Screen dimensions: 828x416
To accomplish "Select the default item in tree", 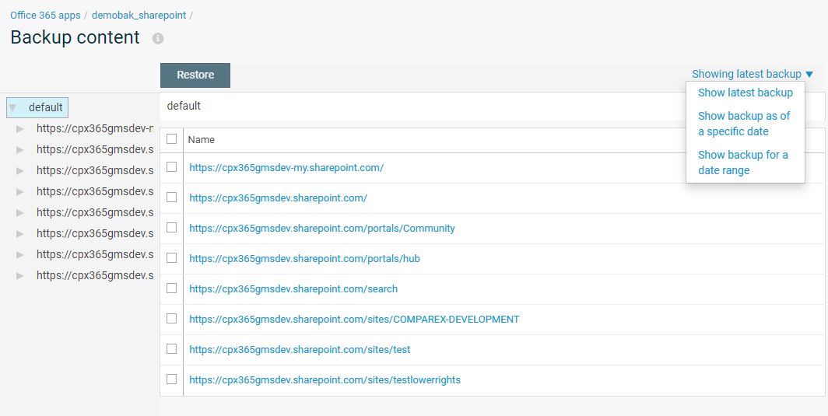I will coord(45,107).
